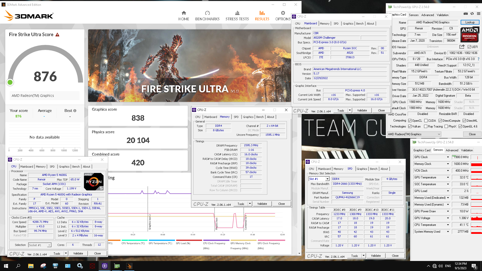
Task: Click the Ryzen 5 logo in CPU-Z
Action: coord(94,181)
